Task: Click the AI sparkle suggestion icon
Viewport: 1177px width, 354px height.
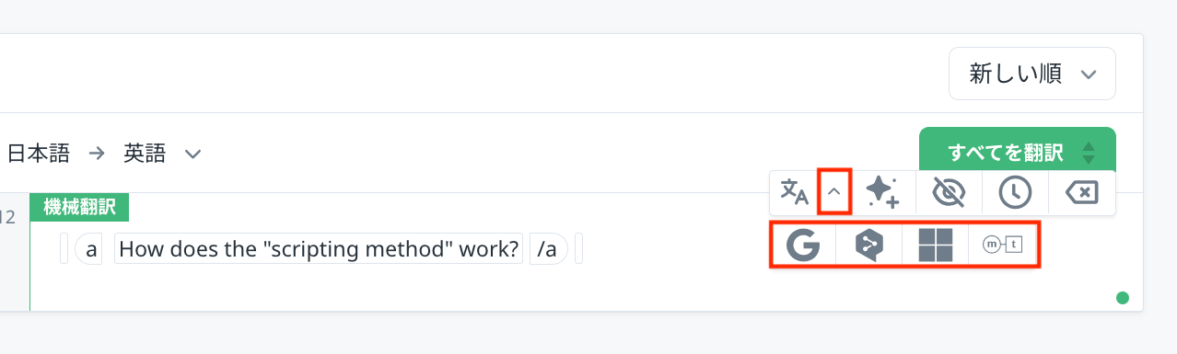Action: [882, 191]
